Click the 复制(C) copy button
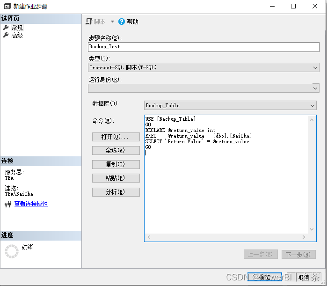 [116, 164]
